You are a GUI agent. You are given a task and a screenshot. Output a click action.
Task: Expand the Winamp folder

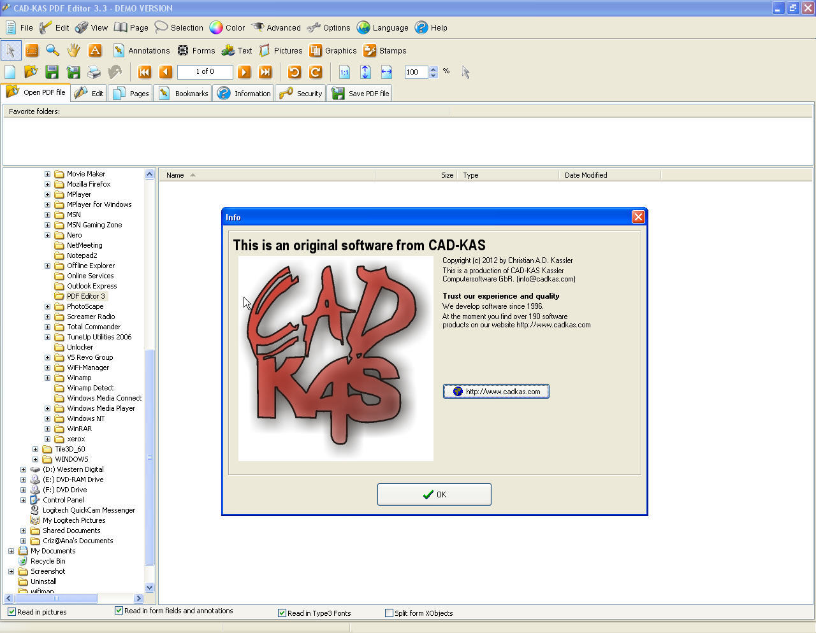(47, 377)
